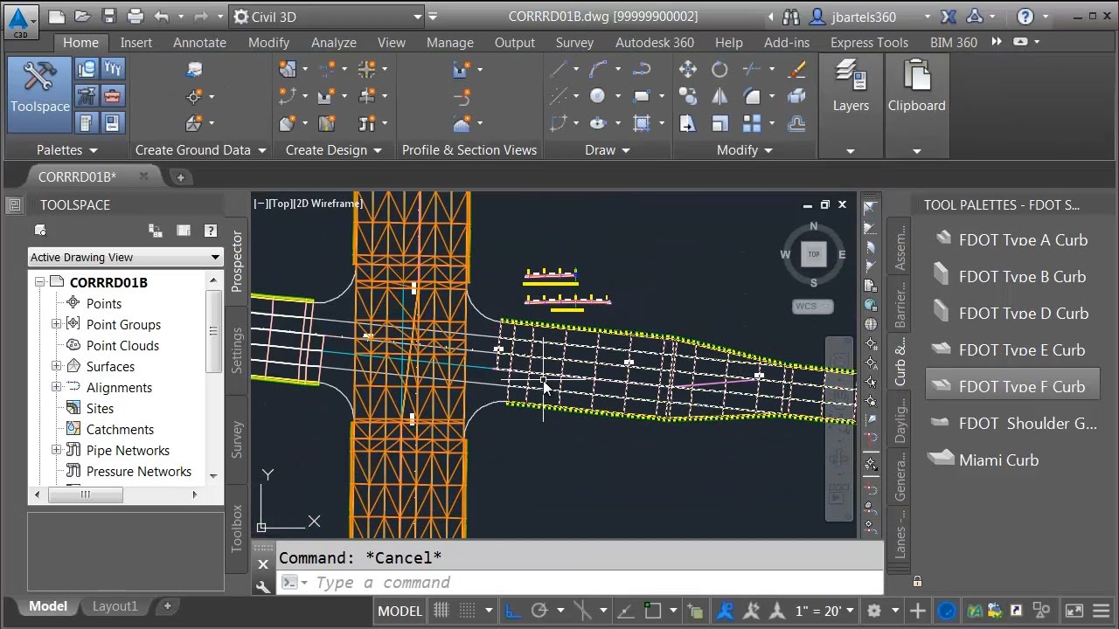Click the Layers panel button
Viewport: 1119px width, 629px height.
tap(851, 87)
